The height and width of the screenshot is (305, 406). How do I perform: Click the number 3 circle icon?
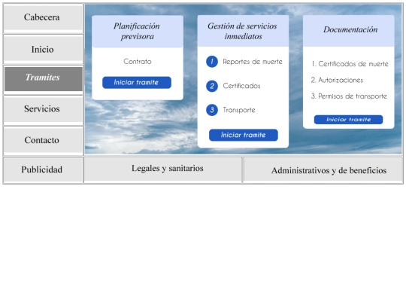point(212,110)
